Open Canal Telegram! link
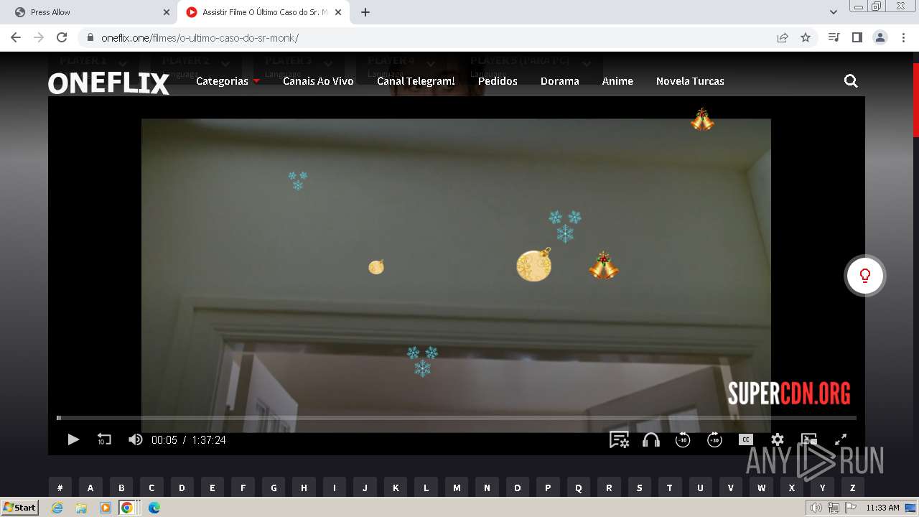 click(x=416, y=81)
